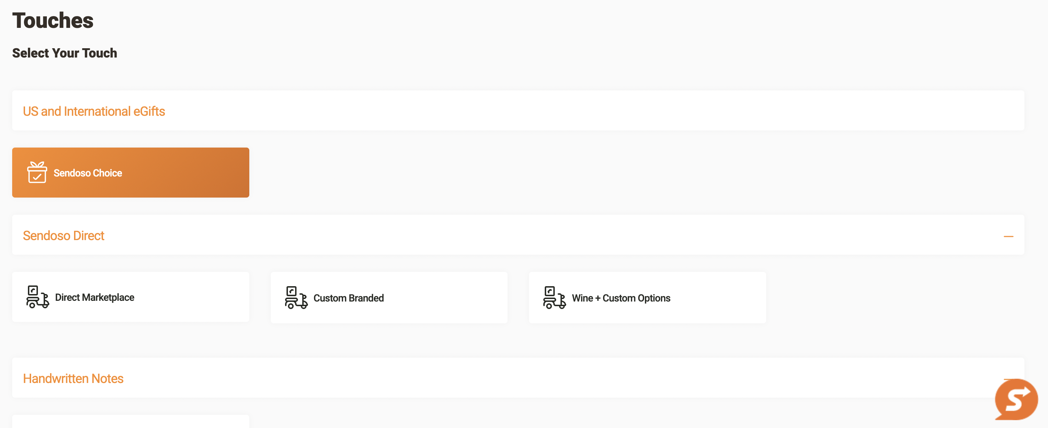Open the orange Sendoso chat bubble widget

click(x=1016, y=399)
